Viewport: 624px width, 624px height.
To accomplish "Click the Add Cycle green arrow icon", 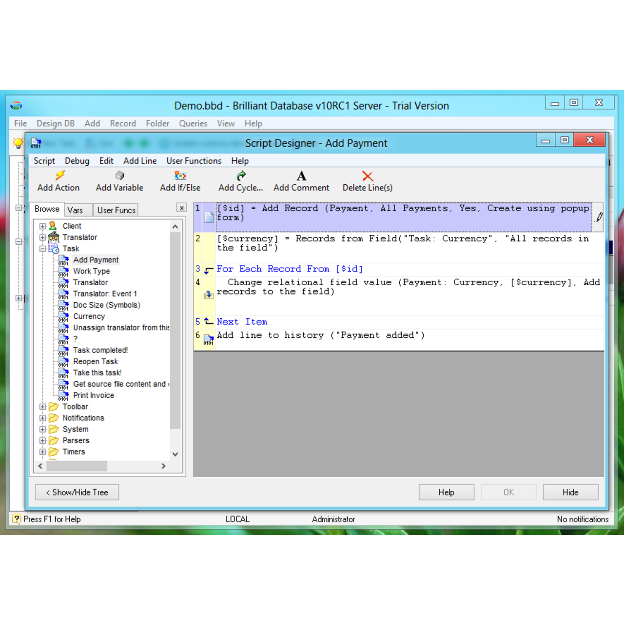I will [x=241, y=175].
